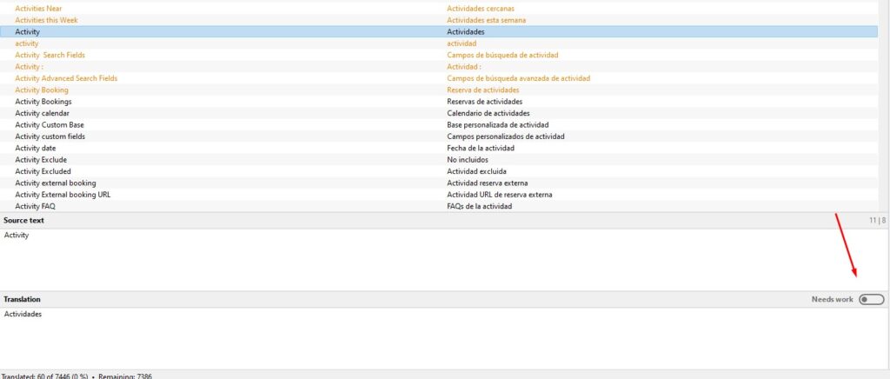Select the "Activities Near" entry
This screenshot has height=379, width=890.
36,9
